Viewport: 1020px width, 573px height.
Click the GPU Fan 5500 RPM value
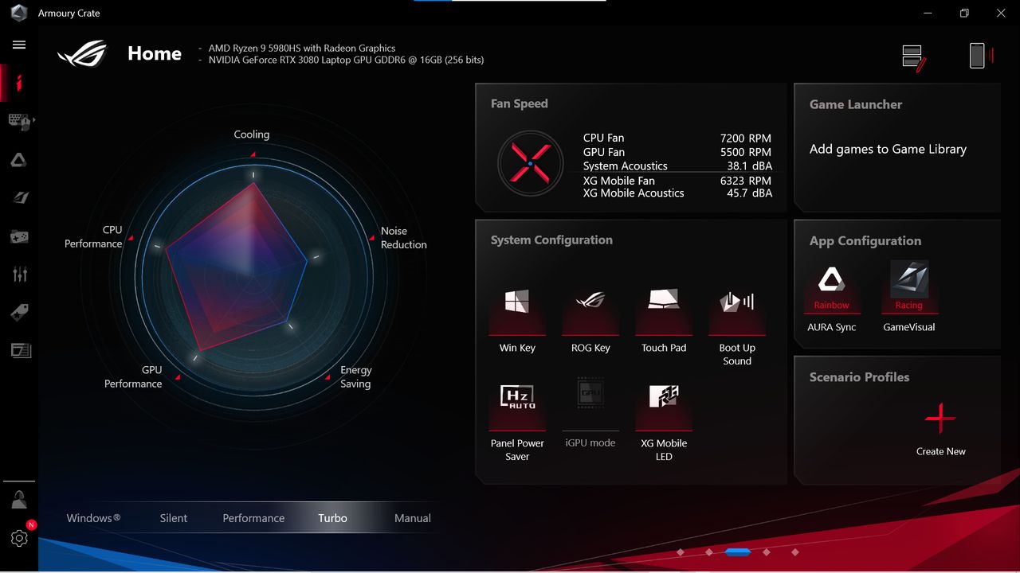click(745, 152)
